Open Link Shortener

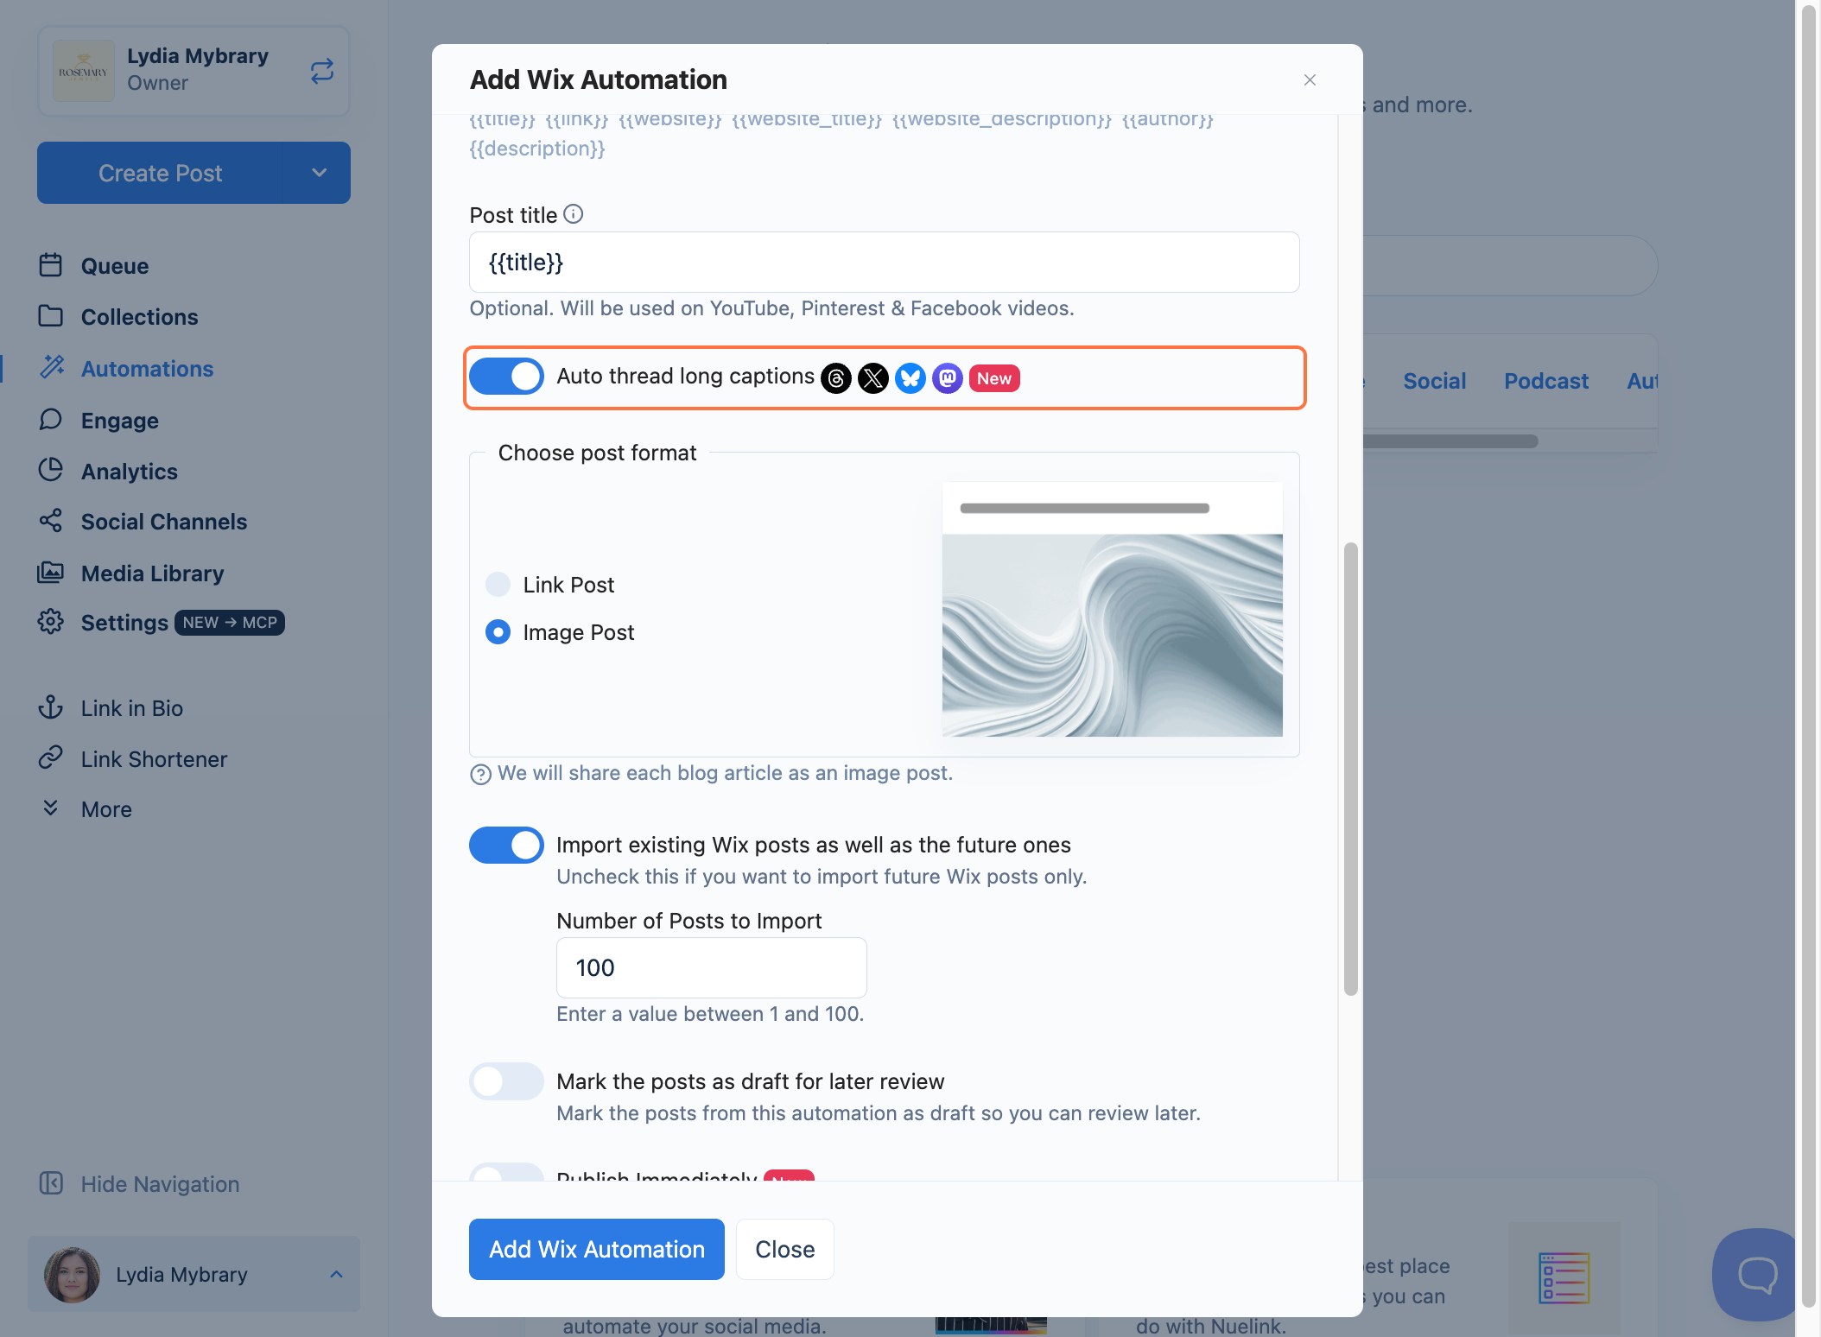(x=155, y=759)
